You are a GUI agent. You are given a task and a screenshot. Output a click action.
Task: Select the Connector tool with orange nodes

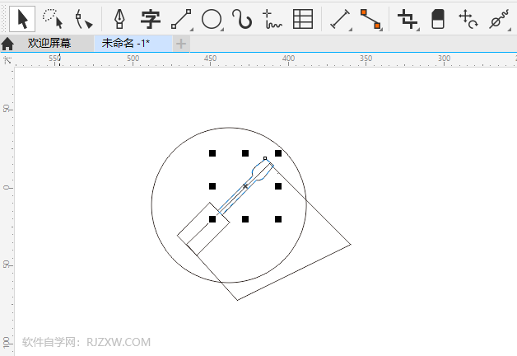[370, 19]
